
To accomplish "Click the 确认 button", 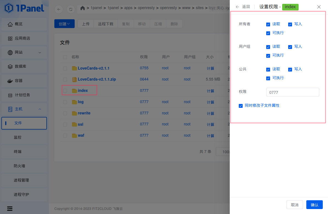I will tap(314, 205).
